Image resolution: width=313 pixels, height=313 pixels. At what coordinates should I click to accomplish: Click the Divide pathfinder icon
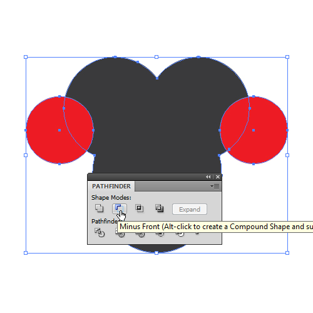tap(100, 232)
